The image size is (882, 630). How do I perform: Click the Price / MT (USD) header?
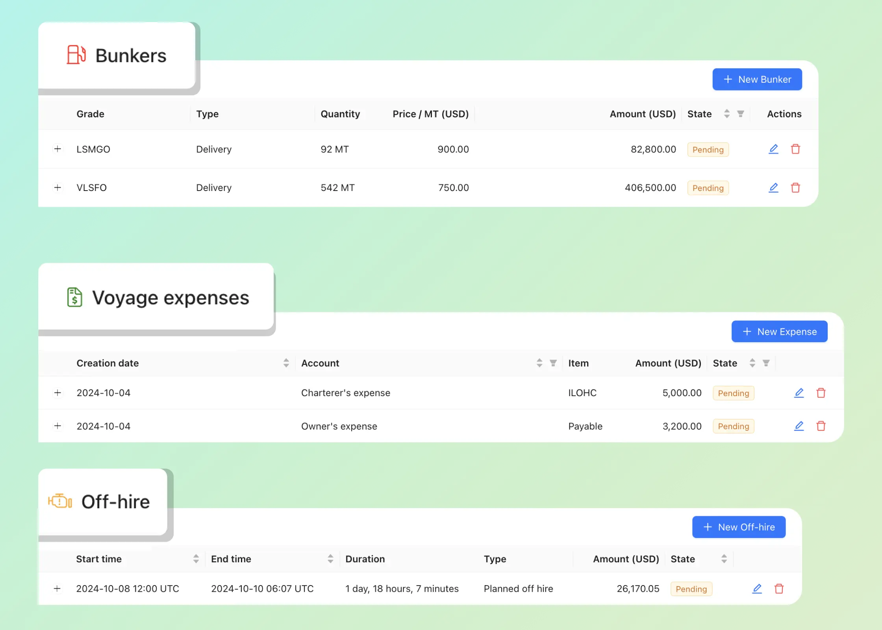pyautogui.click(x=430, y=114)
